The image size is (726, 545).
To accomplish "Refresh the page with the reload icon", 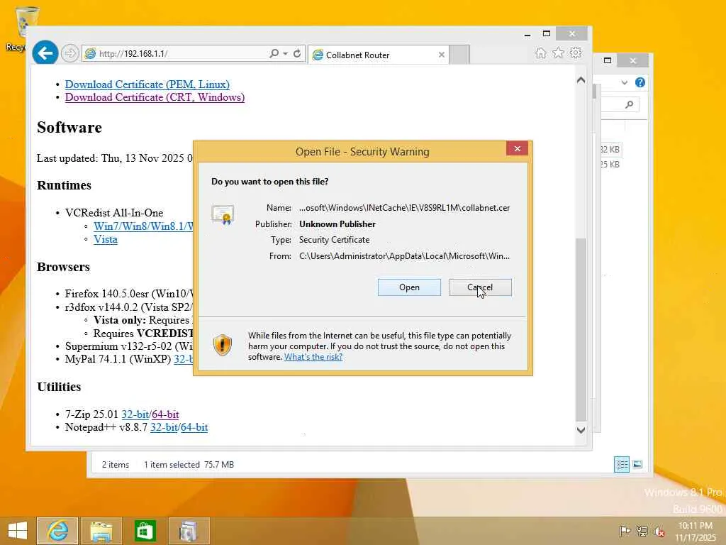I will [297, 53].
